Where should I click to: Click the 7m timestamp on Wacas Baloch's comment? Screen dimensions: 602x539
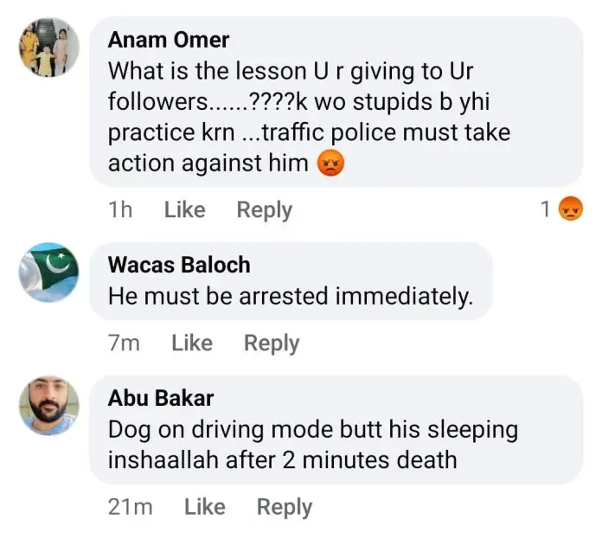[125, 343]
